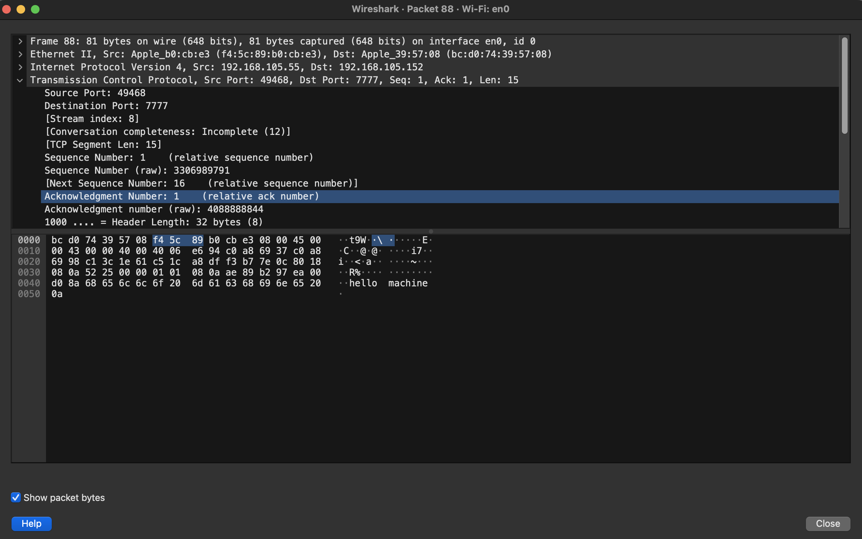Select the Sequence Number: 1 row

(x=440, y=158)
